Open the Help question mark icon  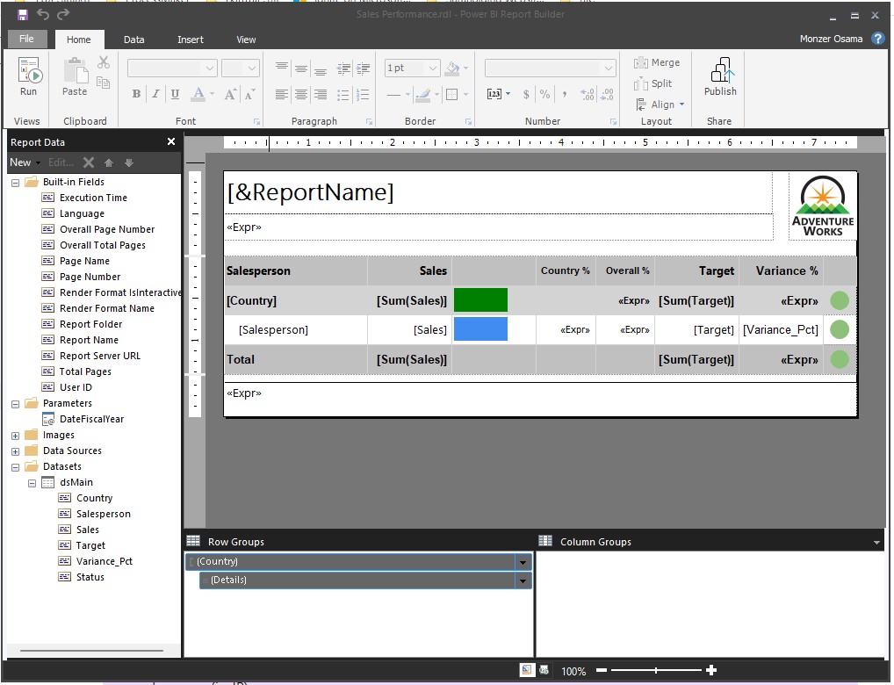(877, 39)
